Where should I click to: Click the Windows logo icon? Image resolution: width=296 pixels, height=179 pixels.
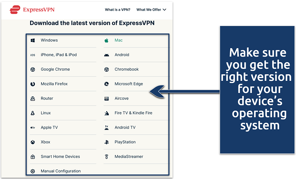pyautogui.click(x=33, y=40)
